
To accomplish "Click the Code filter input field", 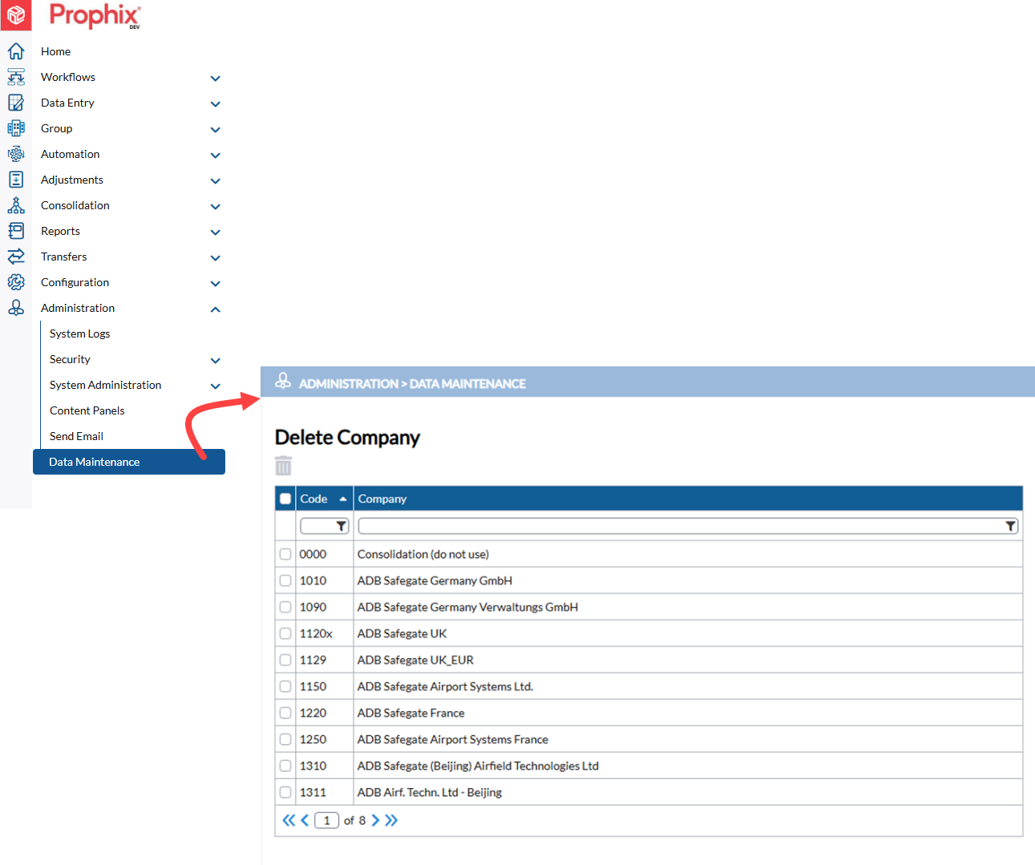I will tap(324, 526).
